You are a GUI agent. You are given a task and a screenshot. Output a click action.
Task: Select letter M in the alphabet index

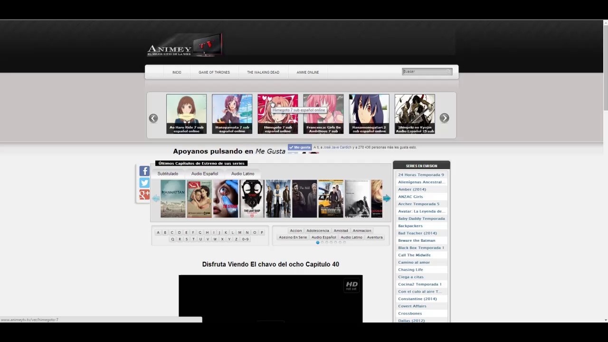click(x=239, y=233)
